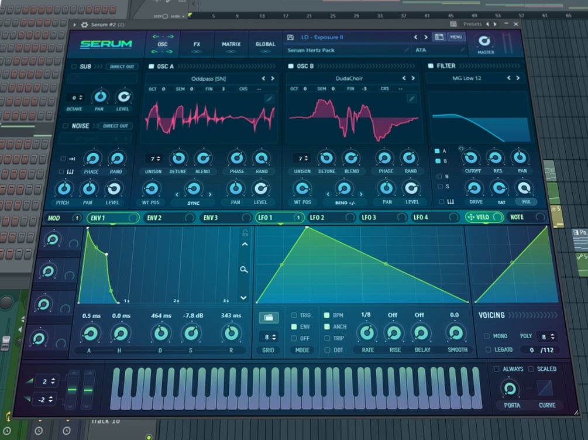
Task: Open the preset browser icon
Action: click(x=439, y=37)
